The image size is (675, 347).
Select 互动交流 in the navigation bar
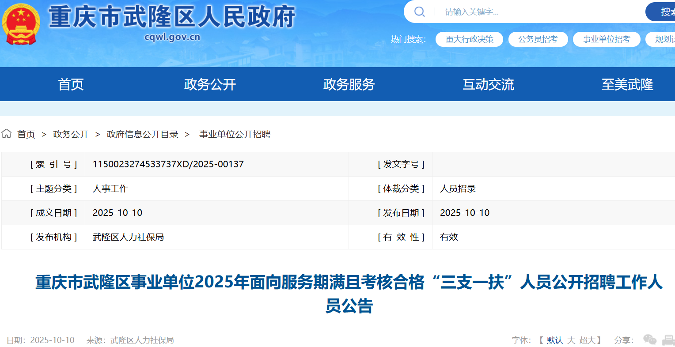(x=488, y=84)
